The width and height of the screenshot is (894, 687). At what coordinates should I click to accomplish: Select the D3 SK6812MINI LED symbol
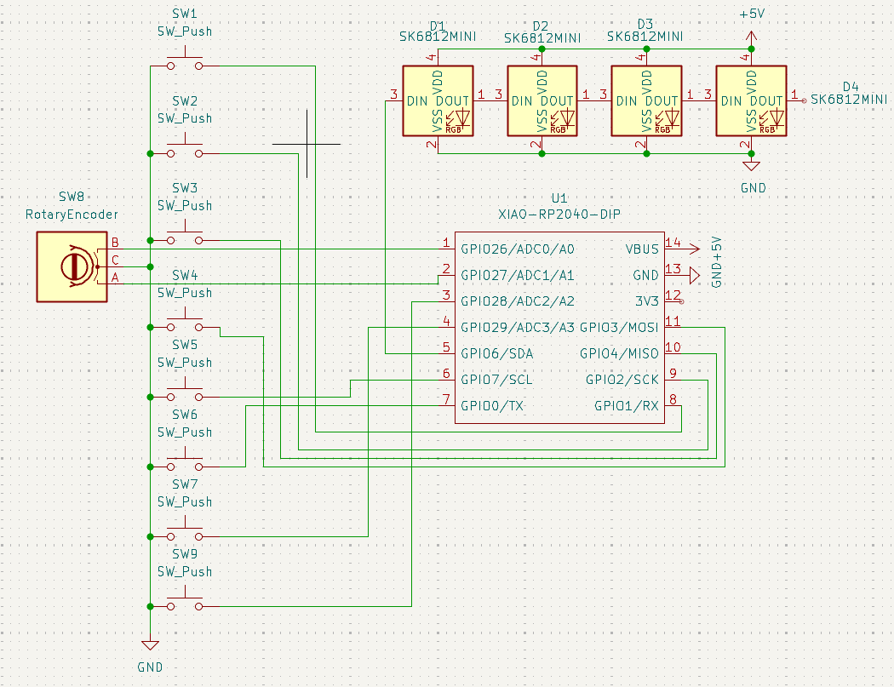[x=646, y=101]
